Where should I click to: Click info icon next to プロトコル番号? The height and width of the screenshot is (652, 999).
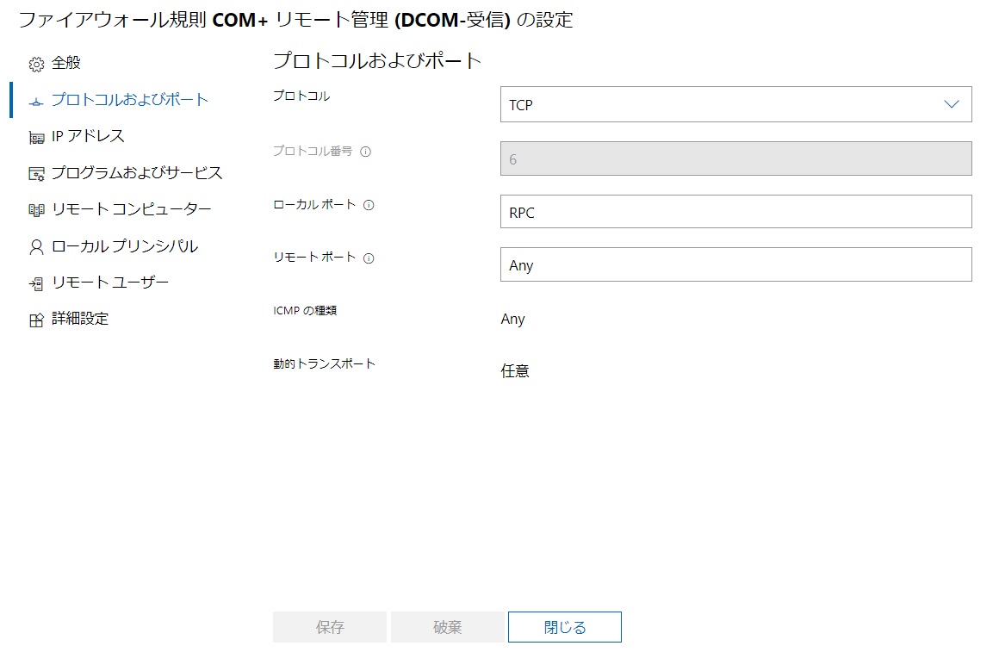click(x=366, y=152)
